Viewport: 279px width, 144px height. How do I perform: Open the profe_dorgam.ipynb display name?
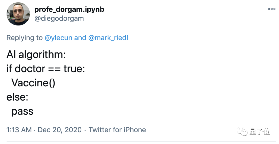tap(69, 9)
